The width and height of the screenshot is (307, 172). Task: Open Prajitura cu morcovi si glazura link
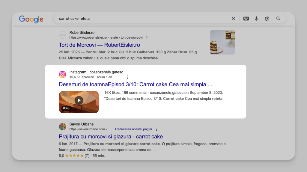pos(111,136)
